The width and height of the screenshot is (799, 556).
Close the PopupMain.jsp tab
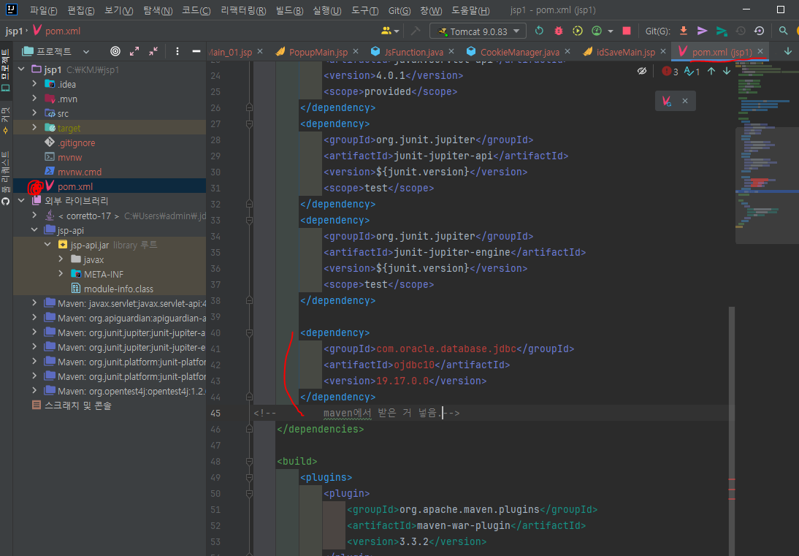356,52
